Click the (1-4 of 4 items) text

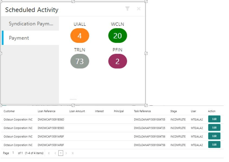click(x=34, y=153)
